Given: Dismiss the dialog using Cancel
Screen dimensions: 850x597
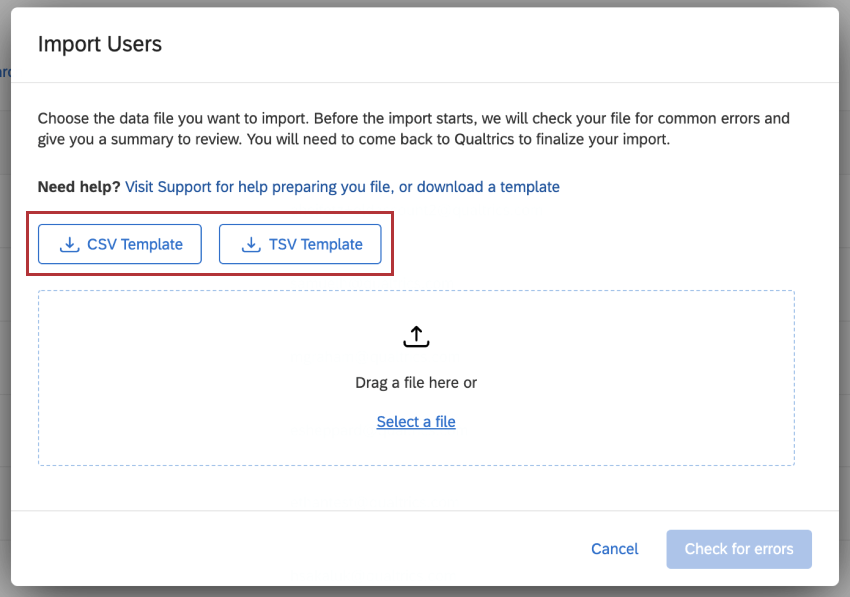Looking at the screenshot, I should pyautogui.click(x=614, y=549).
